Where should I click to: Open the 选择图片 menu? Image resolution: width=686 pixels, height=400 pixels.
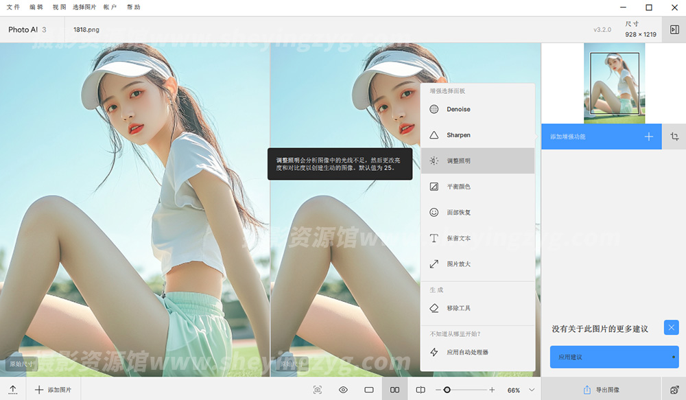(x=84, y=7)
